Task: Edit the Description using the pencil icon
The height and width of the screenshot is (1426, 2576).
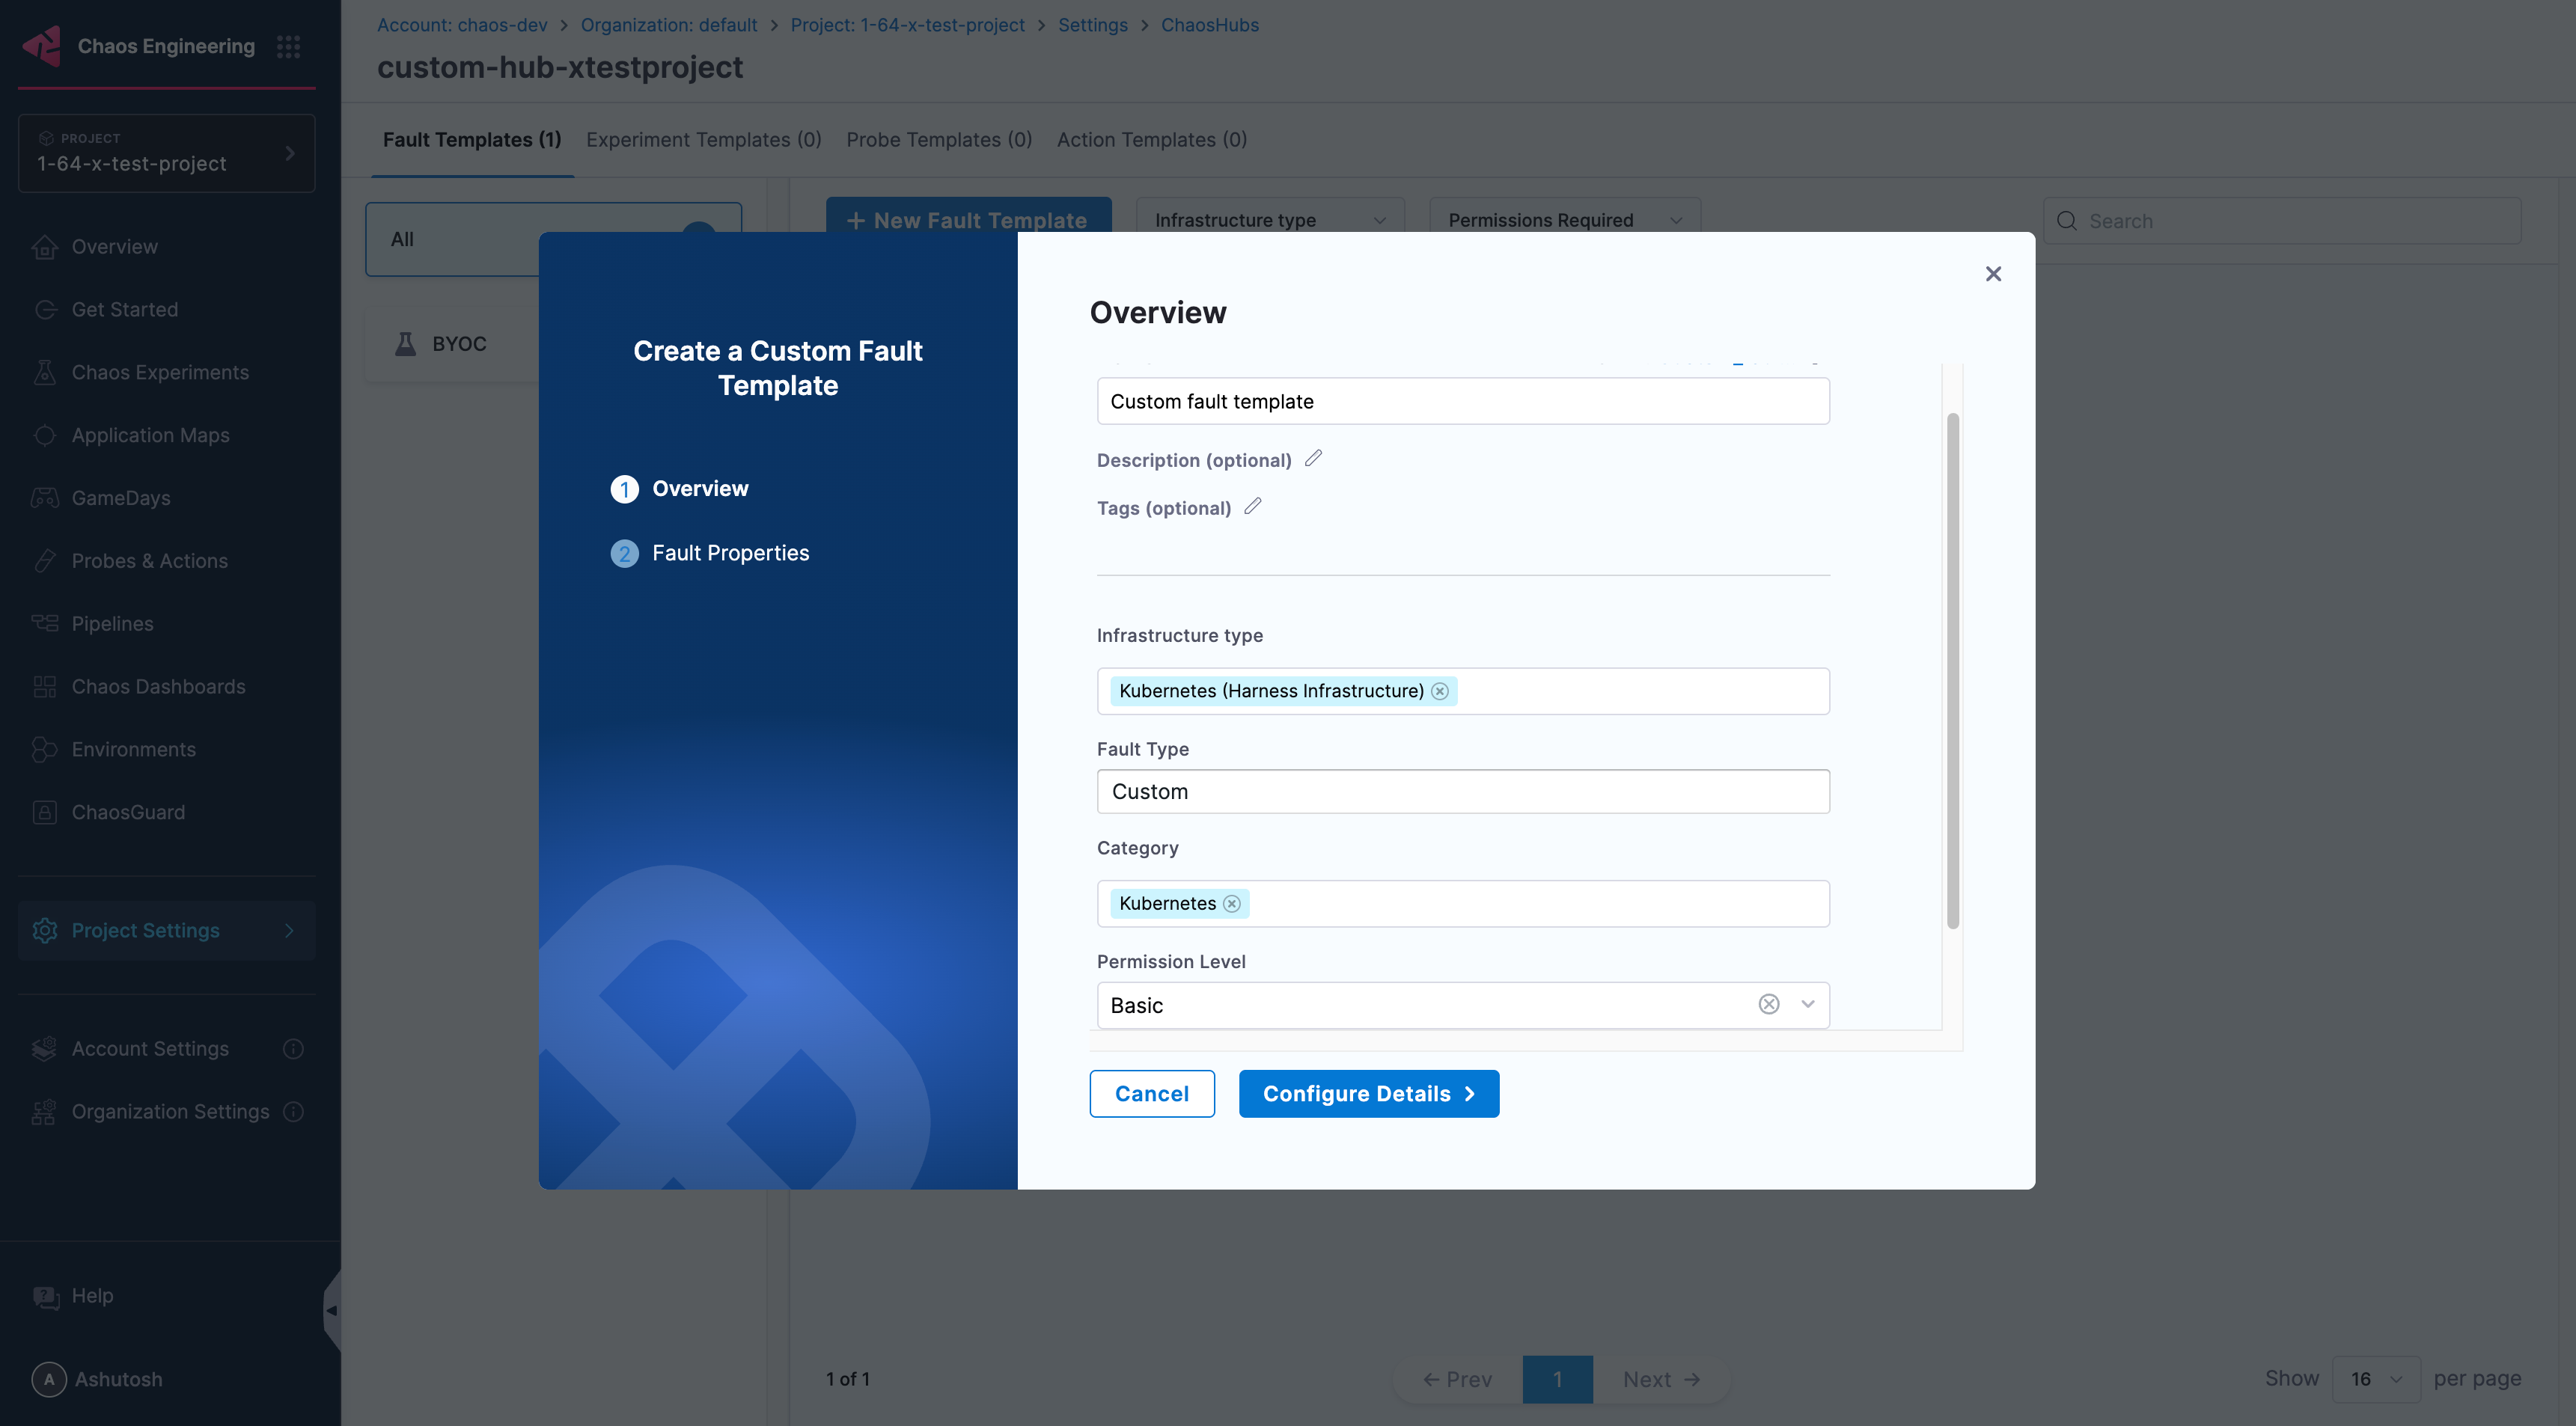Action: click(1313, 458)
